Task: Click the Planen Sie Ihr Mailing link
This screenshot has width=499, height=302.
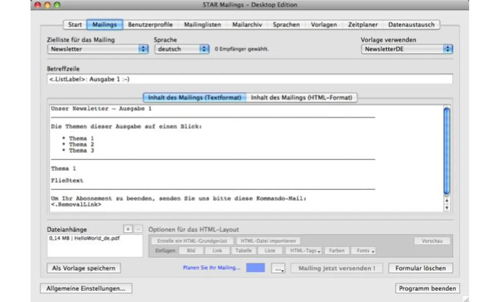Action: click(212, 268)
